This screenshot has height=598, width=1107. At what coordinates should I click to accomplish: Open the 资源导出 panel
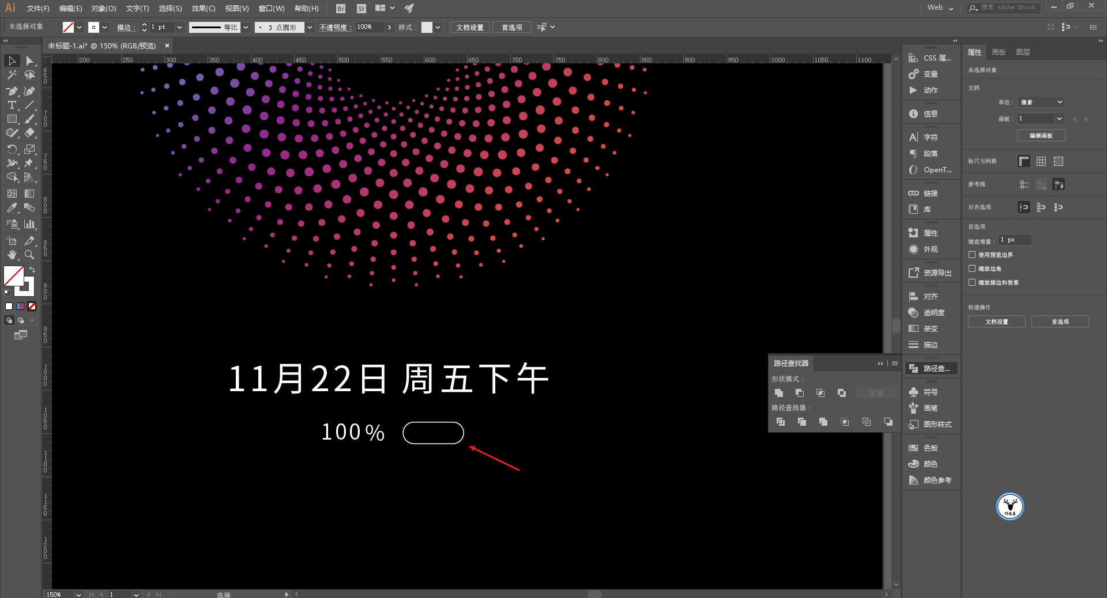929,272
